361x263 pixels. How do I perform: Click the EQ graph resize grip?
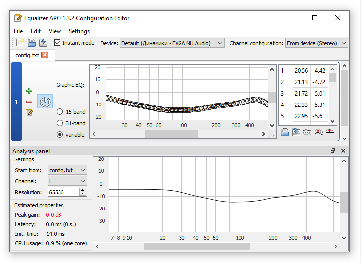click(273, 136)
